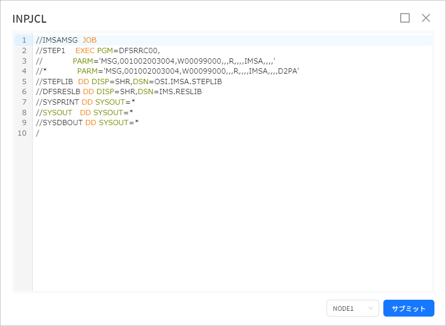Place cursor on the final slash line
Viewport: 446px width, 326px height.
point(37,133)
